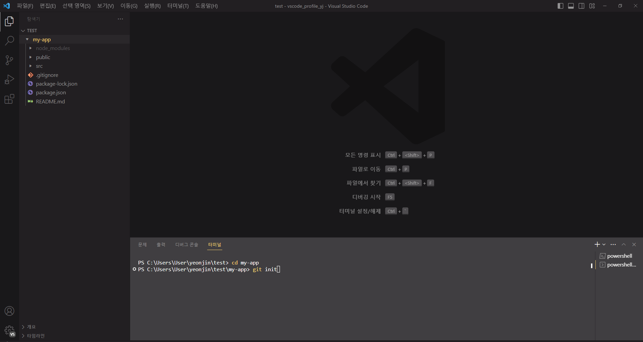
Task: Click the VS Code logo in title bar
Action: 7,6
